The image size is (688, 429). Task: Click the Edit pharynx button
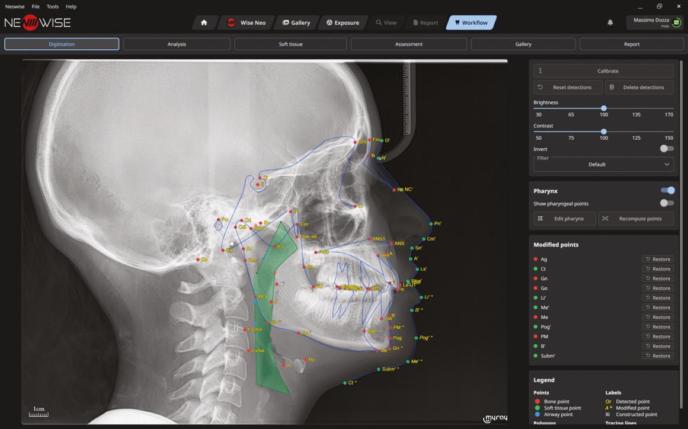(x=565, y=219)
